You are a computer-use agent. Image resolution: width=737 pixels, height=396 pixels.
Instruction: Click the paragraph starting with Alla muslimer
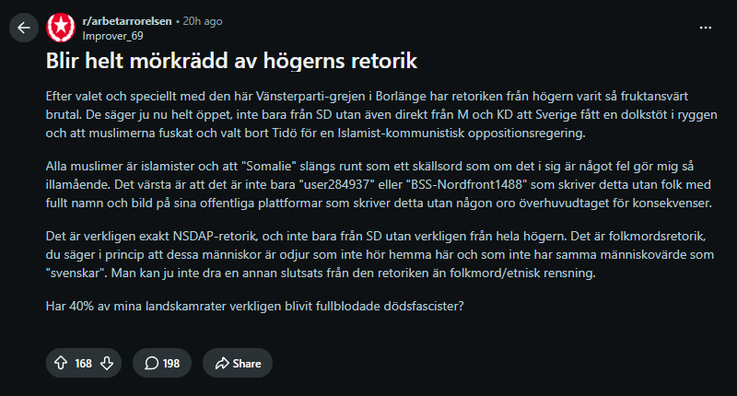click(379, 184)
